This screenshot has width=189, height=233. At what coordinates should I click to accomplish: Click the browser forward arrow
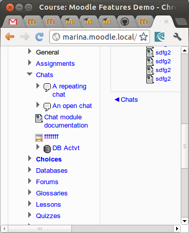25,37
